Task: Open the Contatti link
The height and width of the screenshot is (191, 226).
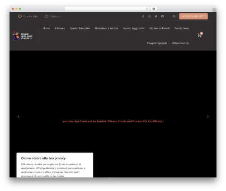Action: click(x=52, y=16)
